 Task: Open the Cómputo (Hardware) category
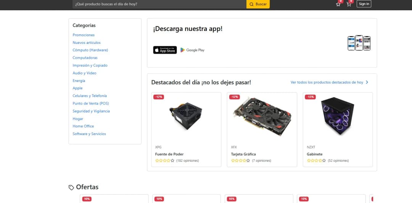pos(90,50)
